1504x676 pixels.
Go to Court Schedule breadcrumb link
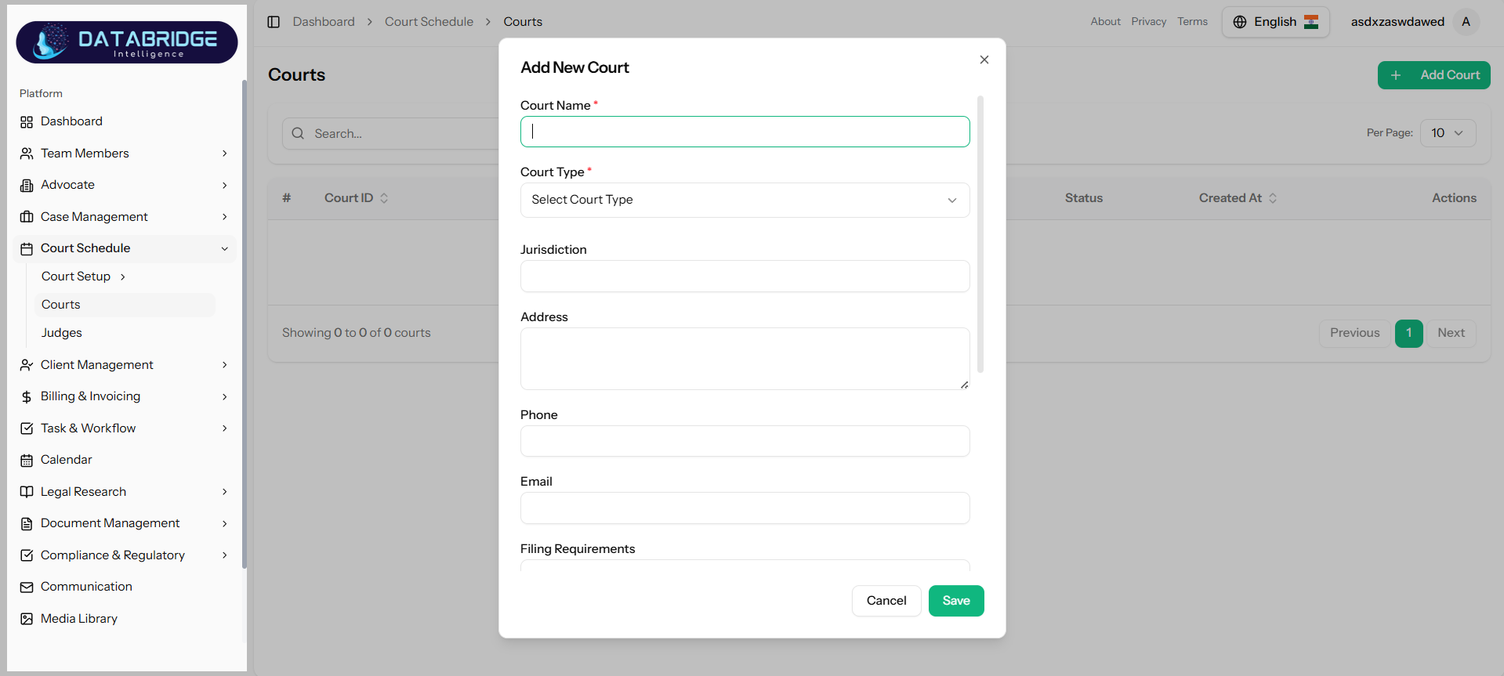[x=429, y=22]
